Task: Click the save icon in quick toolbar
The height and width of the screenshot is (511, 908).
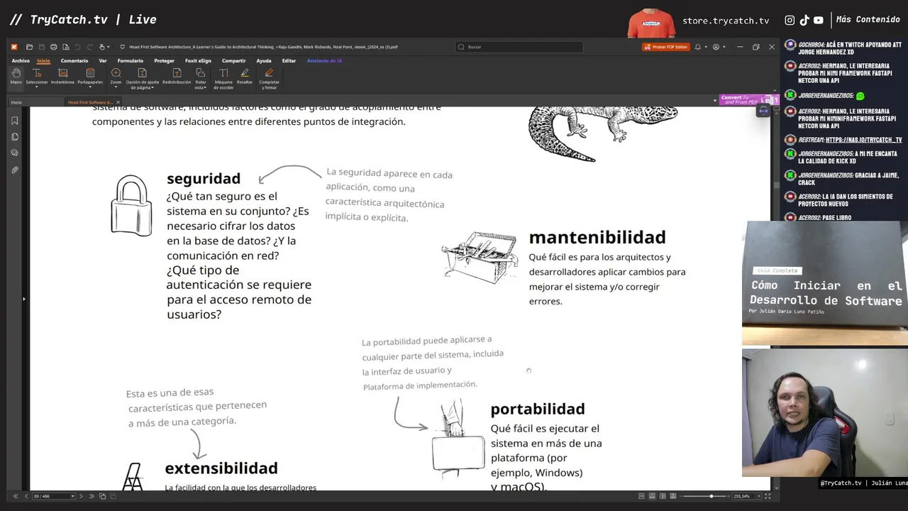Action: tap(41, 47)
